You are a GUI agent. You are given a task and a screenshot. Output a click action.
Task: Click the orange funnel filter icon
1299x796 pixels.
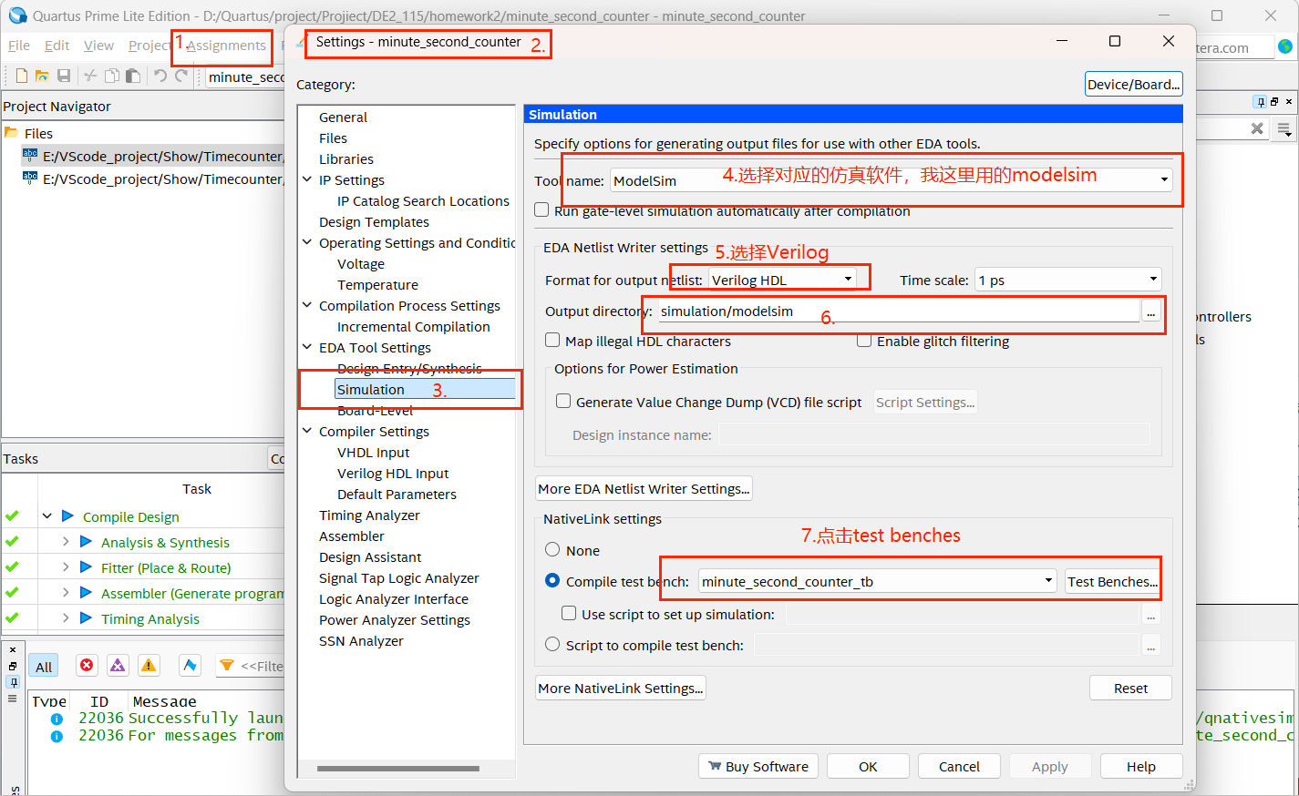click(227, 666)
